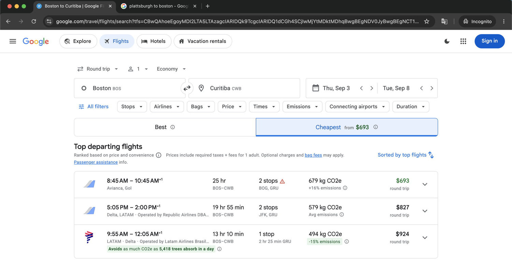Click info icon beside 5,418 trees statement
This screenshot has width=512, height=260.
(219, 249)
